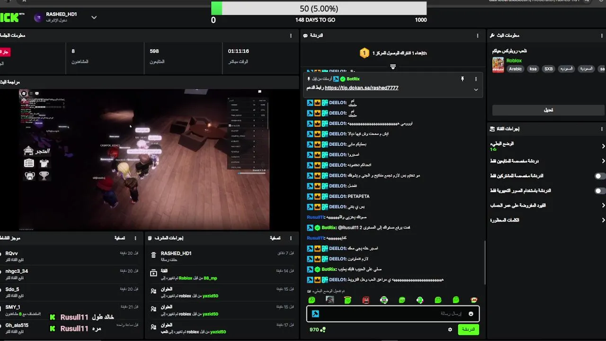This screenshot has width=606, height=341.
Task: Select the ksa tag
Action: click(533, 69)
